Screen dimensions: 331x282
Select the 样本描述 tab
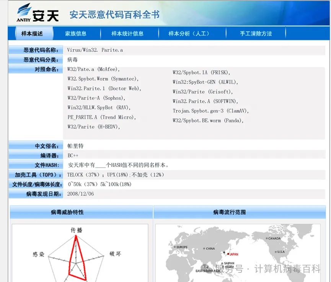click(x=34, y=33)
